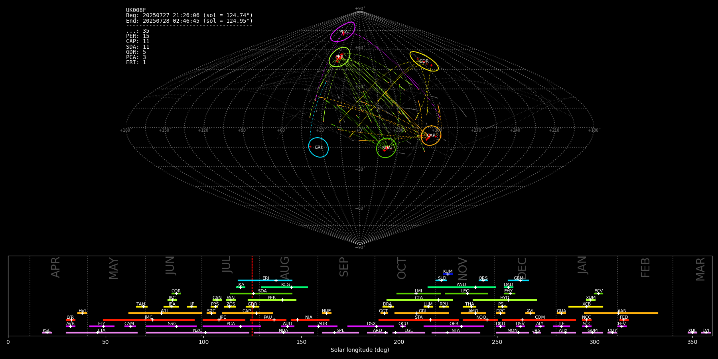Viewport: 718px width, 359px height.
Task: Click the 'ERI: 1' legend entry
Action: pyautogui.click(x=136, y=63)
